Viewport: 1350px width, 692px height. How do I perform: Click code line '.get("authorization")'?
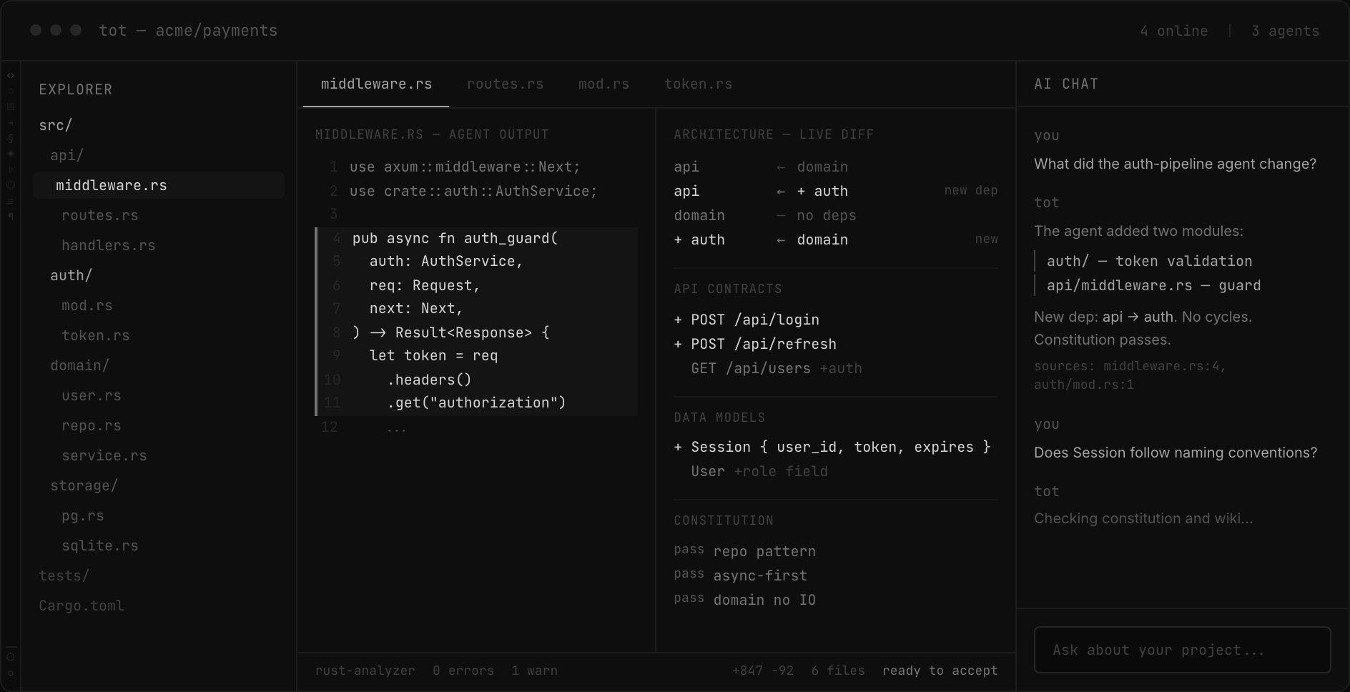[x=476, y=402]
